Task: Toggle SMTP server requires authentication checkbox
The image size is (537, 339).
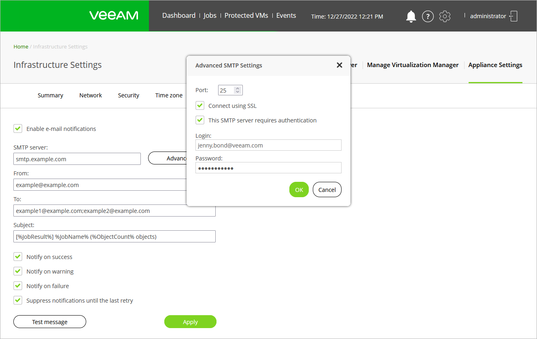Action: click(x=200, y=120)
